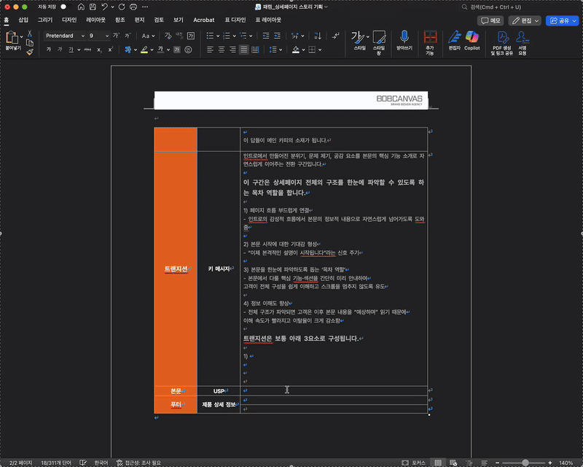Center align the text

[222, 50]
